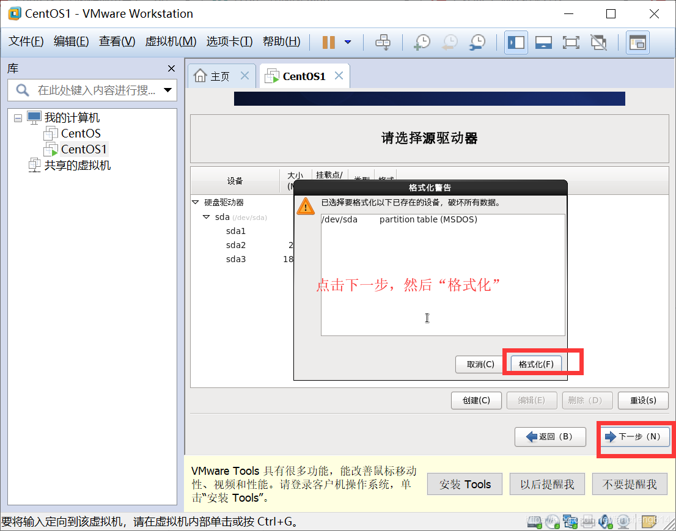Click the 设备 column header
Screen dimensions: 676x531
point(235,181)
